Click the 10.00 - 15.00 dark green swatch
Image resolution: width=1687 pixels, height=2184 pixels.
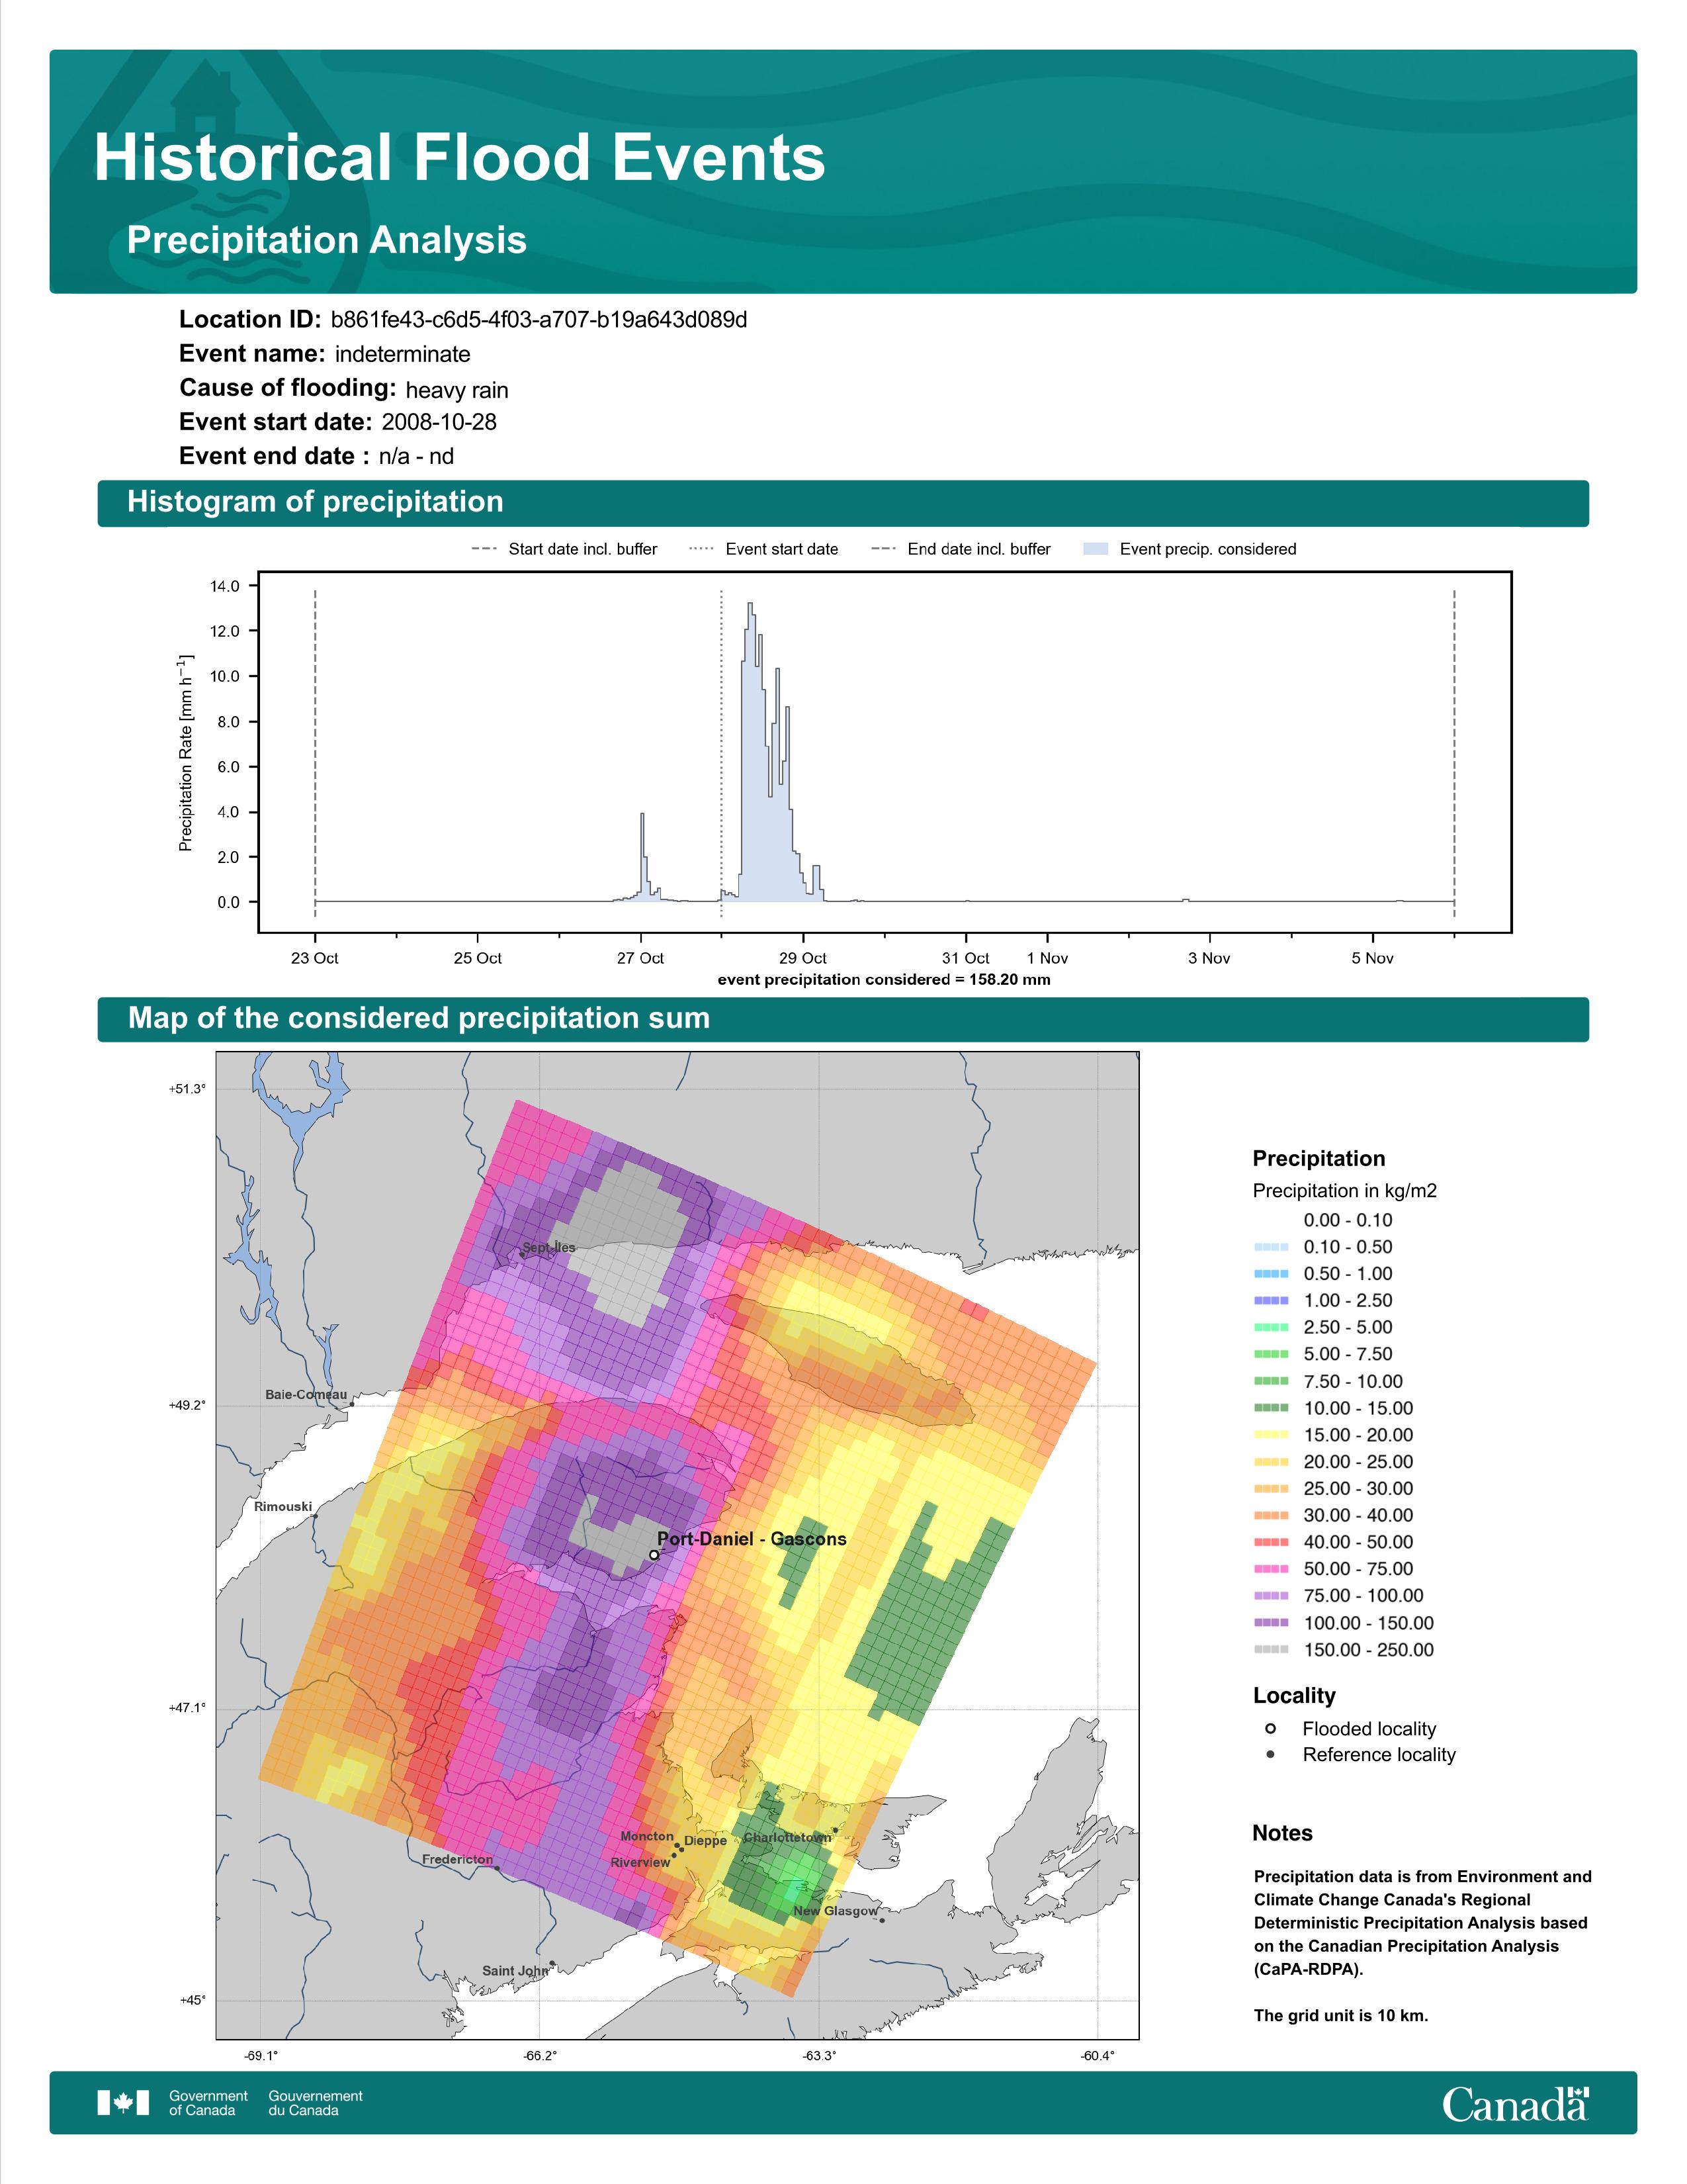click(x=1272, y=1408)
